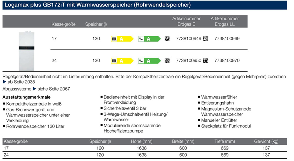Click 'Sicherheitsventil 3 bar' bullet
The width and height of the screenshot is (294, 161).
point(125,108)
